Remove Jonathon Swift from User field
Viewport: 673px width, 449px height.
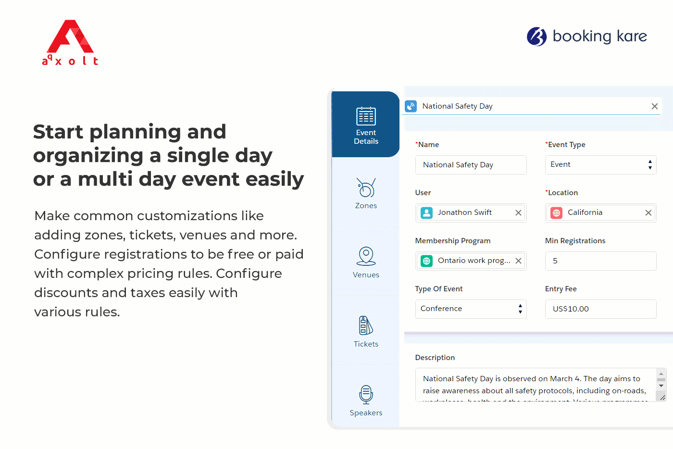click(x=518, y=212)
